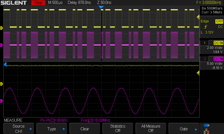224x134 pixels.
Task: Click the SIGLENT logo
Action: (x=13, y=3)
